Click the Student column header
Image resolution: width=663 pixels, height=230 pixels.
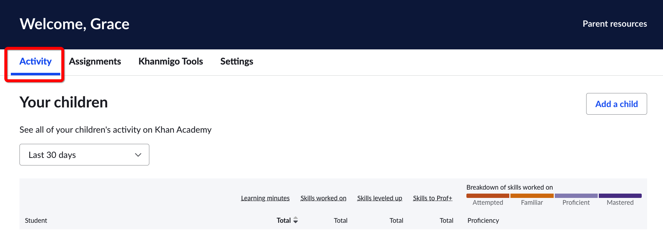pos(36,221)
